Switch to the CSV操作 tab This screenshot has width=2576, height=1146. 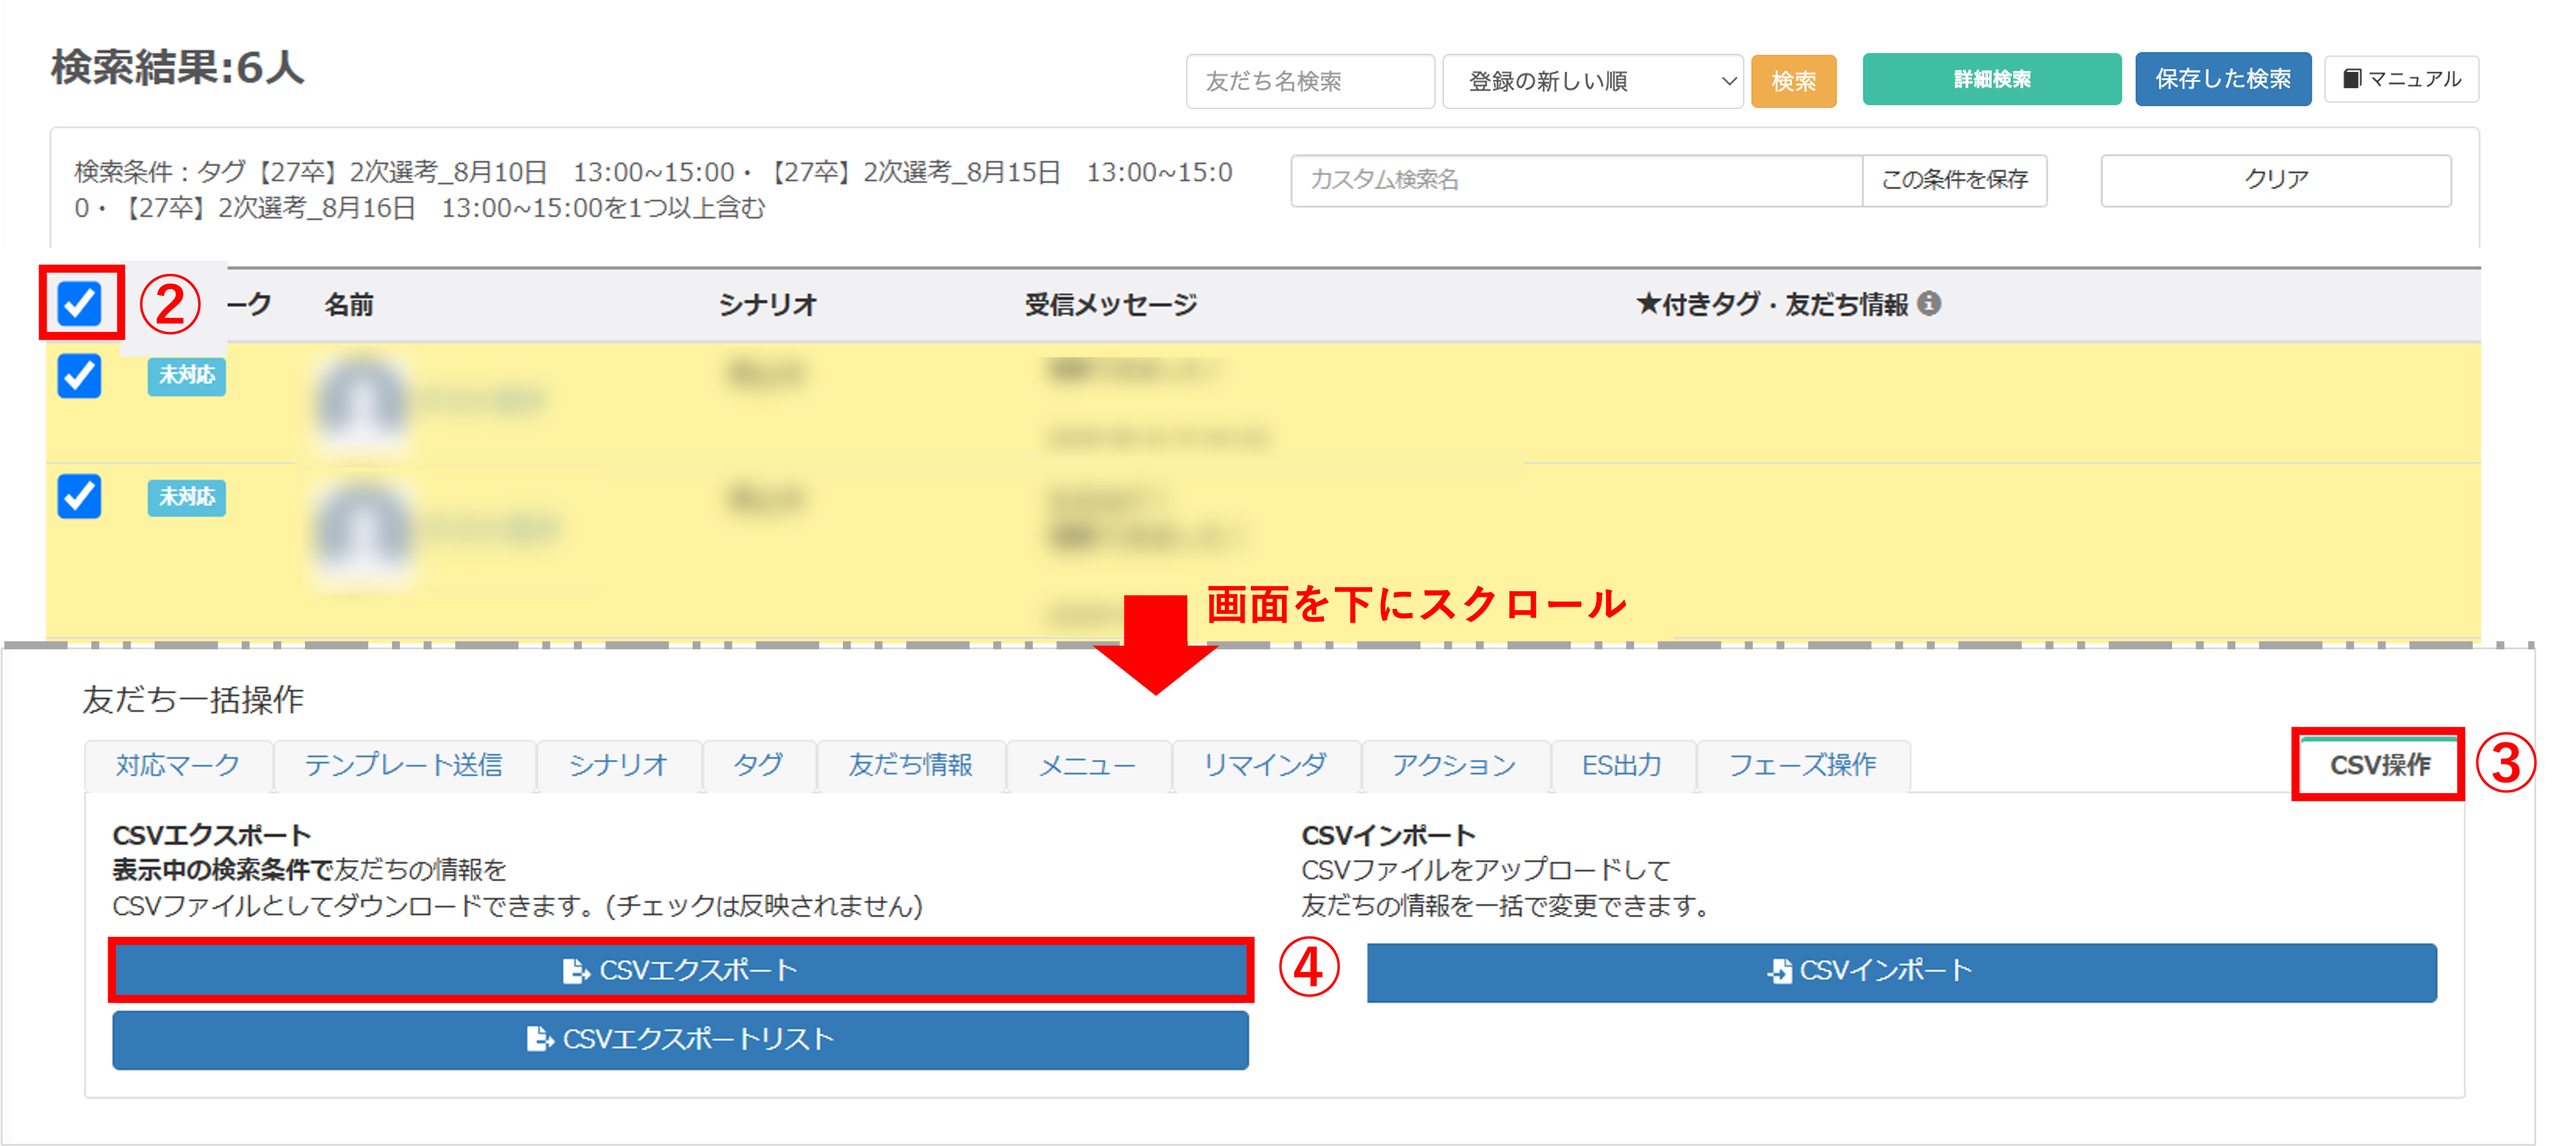pos(2378,765)
